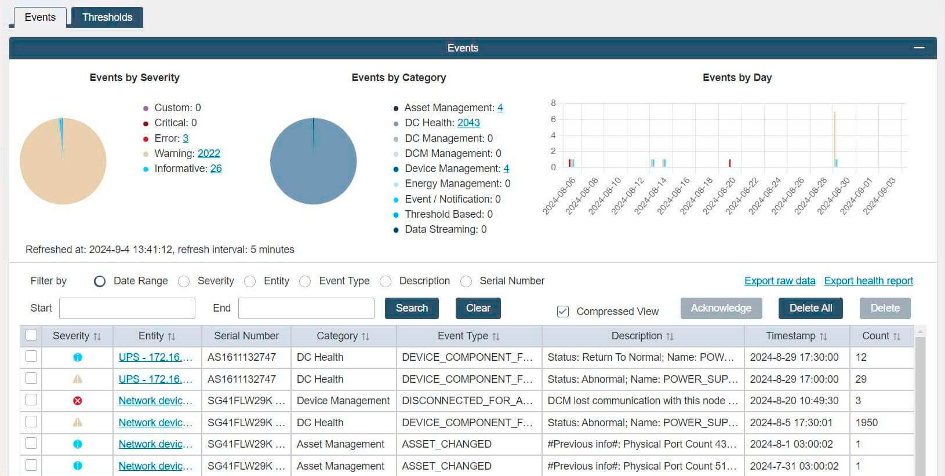This screenshot has width=945, height=476.
Task: Select the Entity filter radio
Action: (x=250, y=281)
